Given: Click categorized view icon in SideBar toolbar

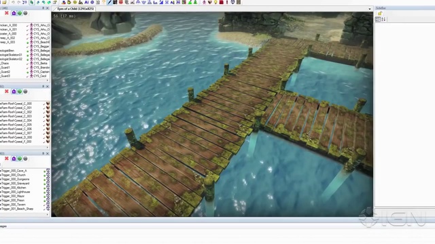Looking at the screenshot, I should tap(378, 19).
